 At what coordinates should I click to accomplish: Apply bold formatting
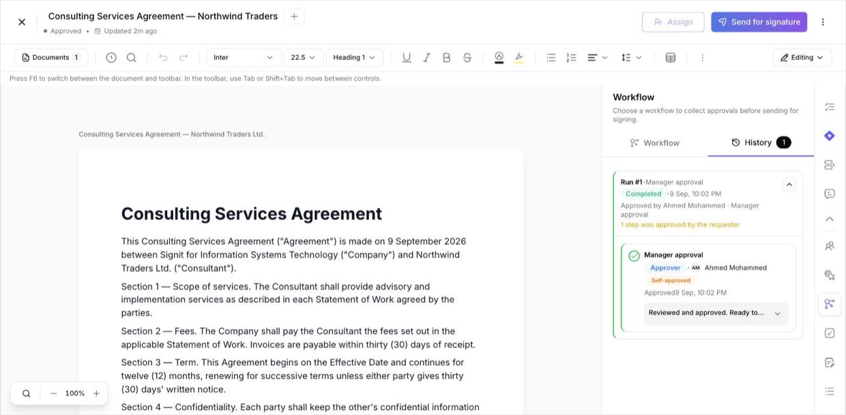447,58
